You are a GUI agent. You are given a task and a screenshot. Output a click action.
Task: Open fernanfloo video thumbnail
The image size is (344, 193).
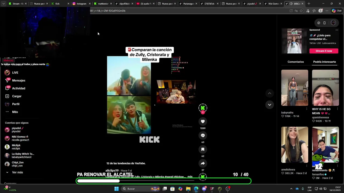[325, 145]
